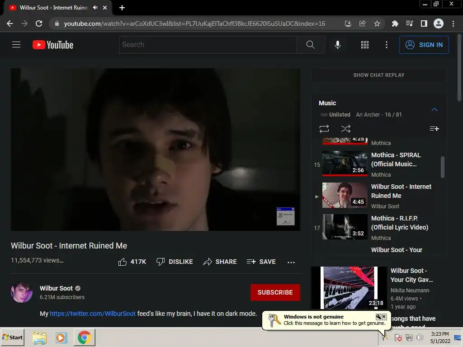
Task: Collapse the Music playlist panel
Action: point(434,109)
